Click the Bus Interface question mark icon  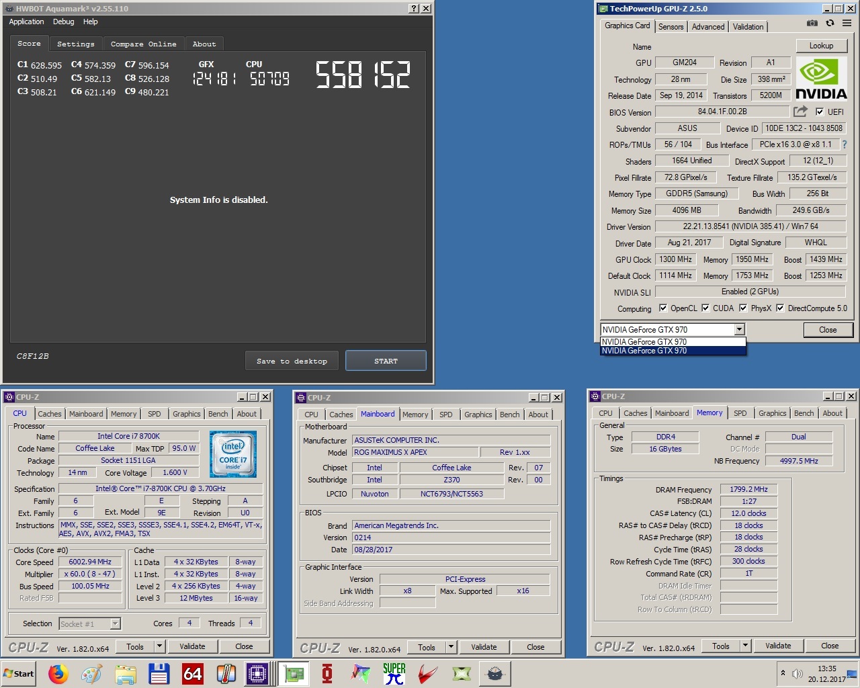click(845, 144)
